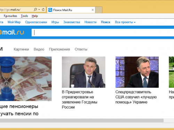Click the refresh page icon
The width and height of the screenshot is (174, 130).
[x=43, y=9]
